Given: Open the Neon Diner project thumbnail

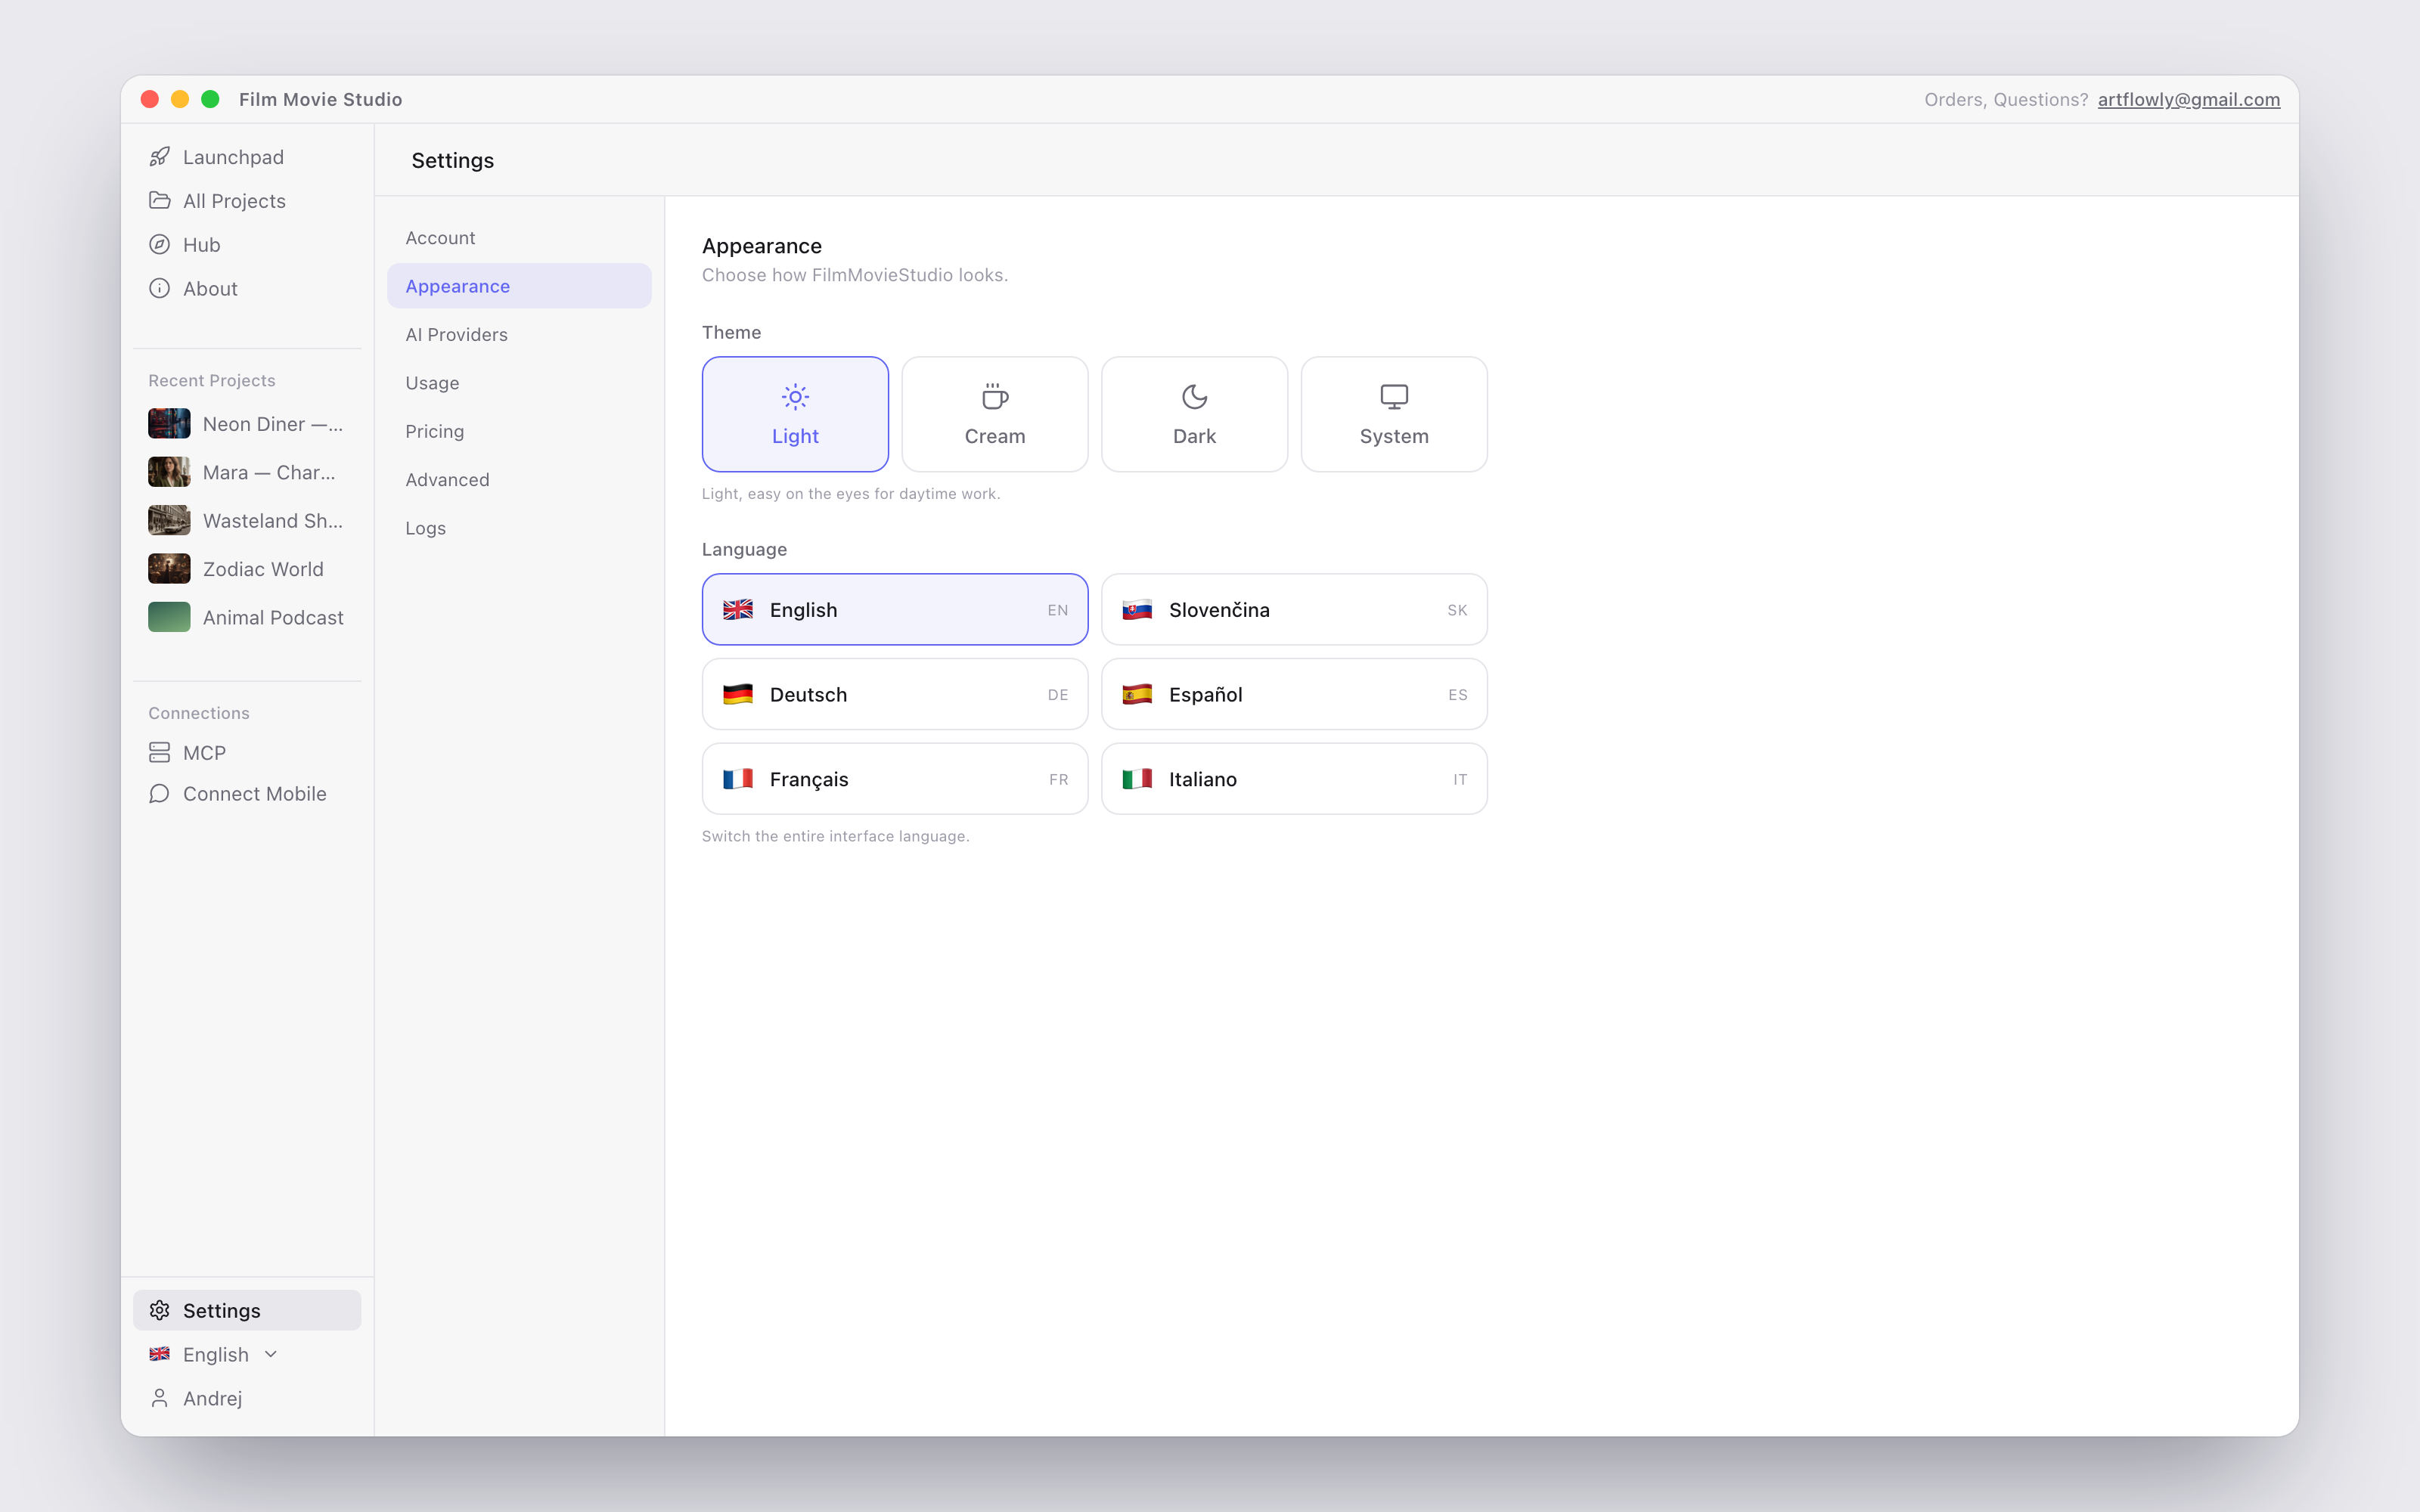Looking at the screenshot, I should [169, 424].
